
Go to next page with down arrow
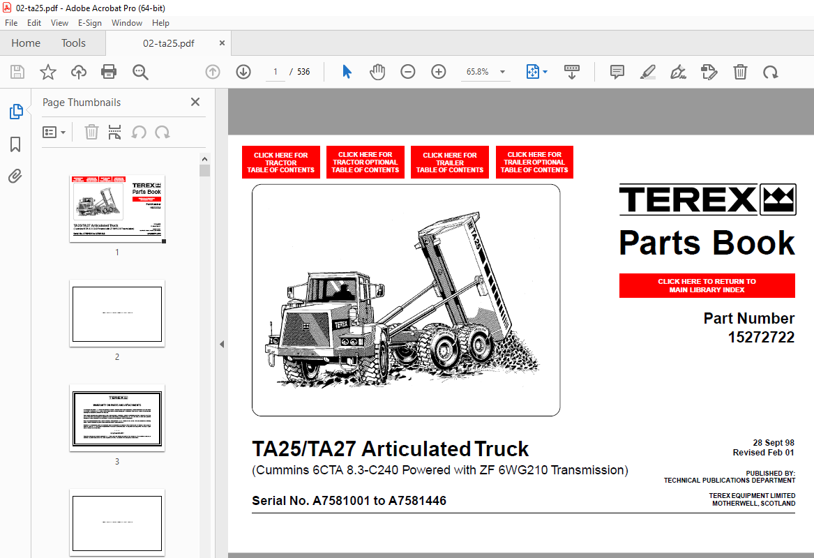point(243,72)
